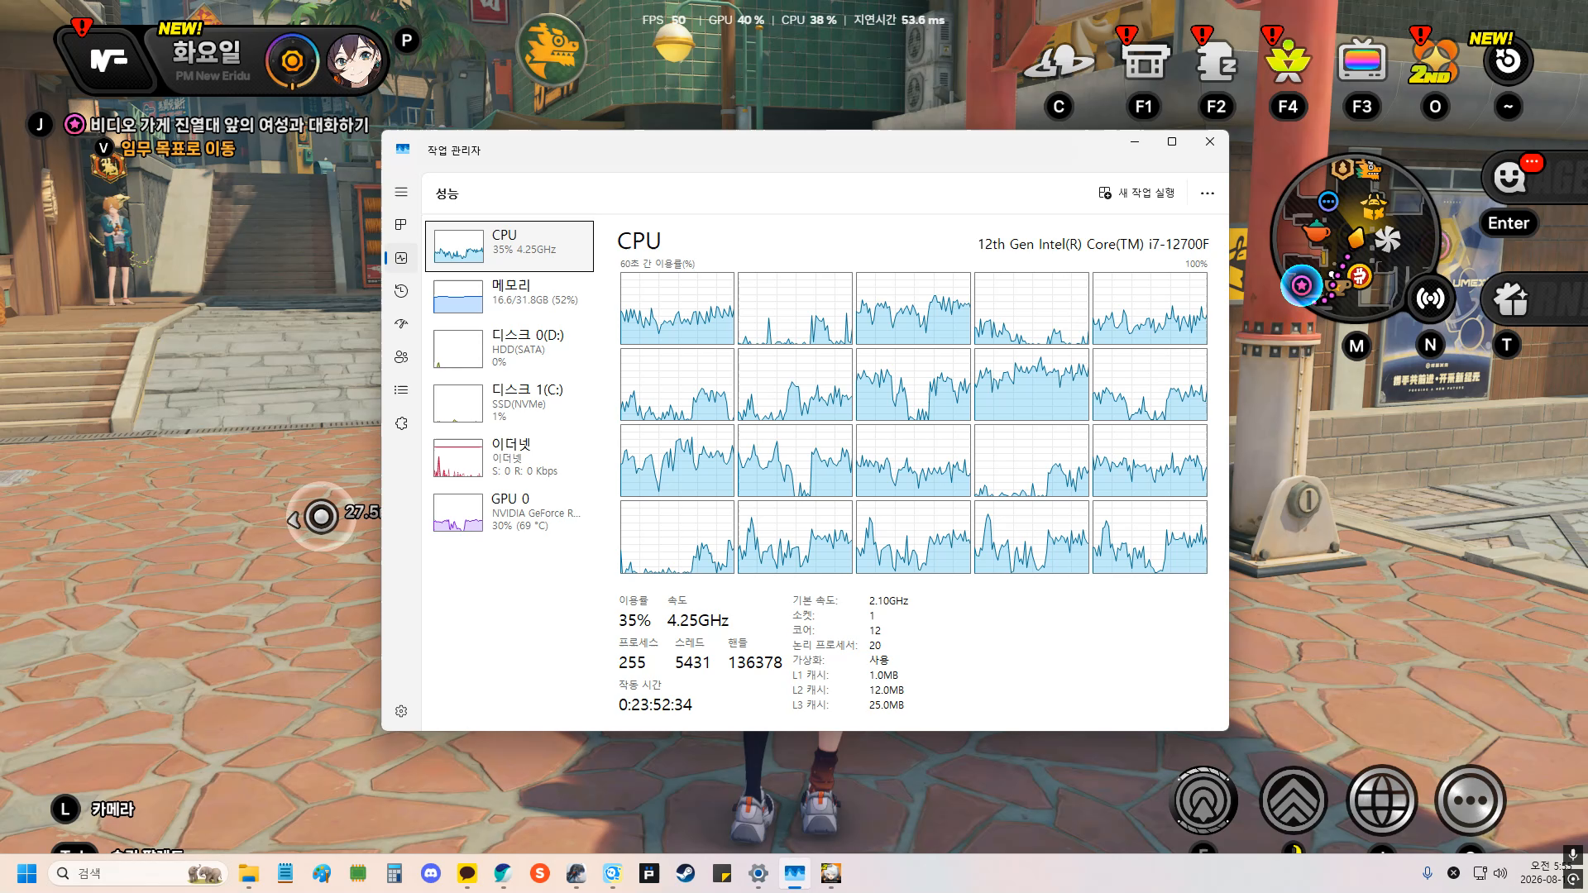The image size is (1588, 893).
Task: Open the yellow-green figure icon labeled F4
Action: tap(1288, 61)
